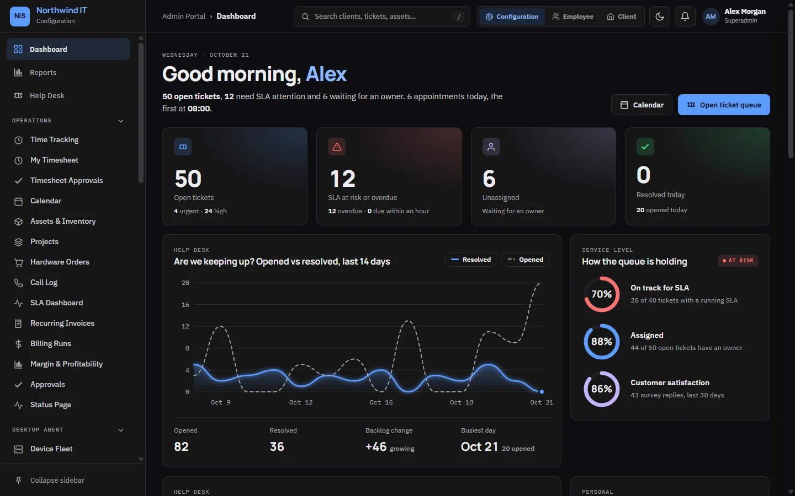Click the Hardware Orders cart icon

pyautogui.click(x=18, y=262)
